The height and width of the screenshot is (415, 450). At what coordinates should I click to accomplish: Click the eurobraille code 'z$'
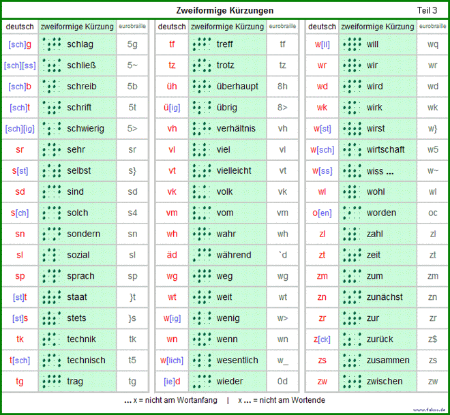click(433, 339)
